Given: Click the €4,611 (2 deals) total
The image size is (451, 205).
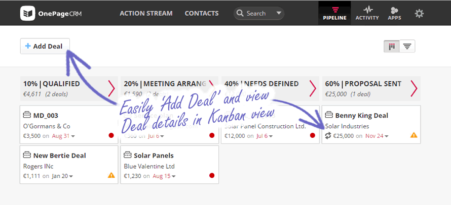Looking at the screenshot, I should point(46,94).
